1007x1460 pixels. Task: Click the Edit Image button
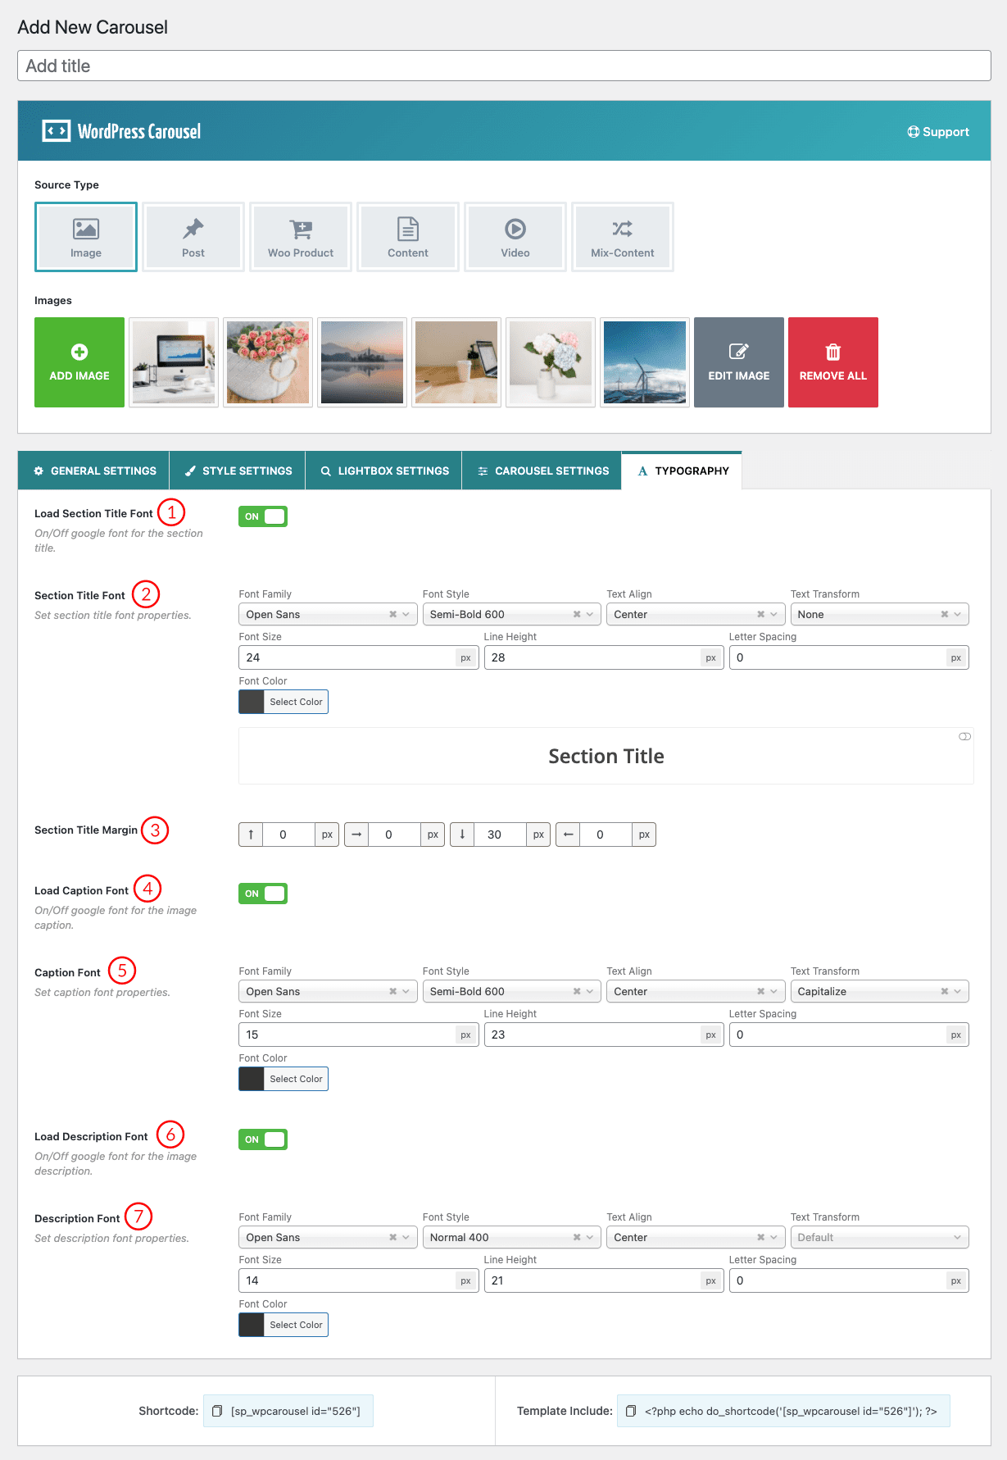point(739,362)
